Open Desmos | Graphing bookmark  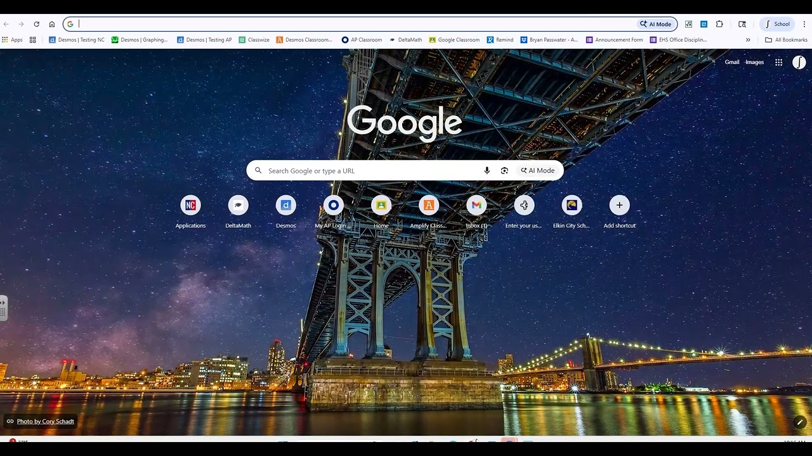pos(140,40)
